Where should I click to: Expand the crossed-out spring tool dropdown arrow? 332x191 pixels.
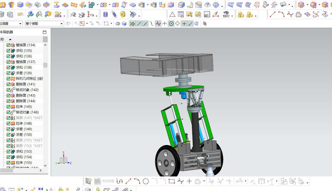(139, 16)
